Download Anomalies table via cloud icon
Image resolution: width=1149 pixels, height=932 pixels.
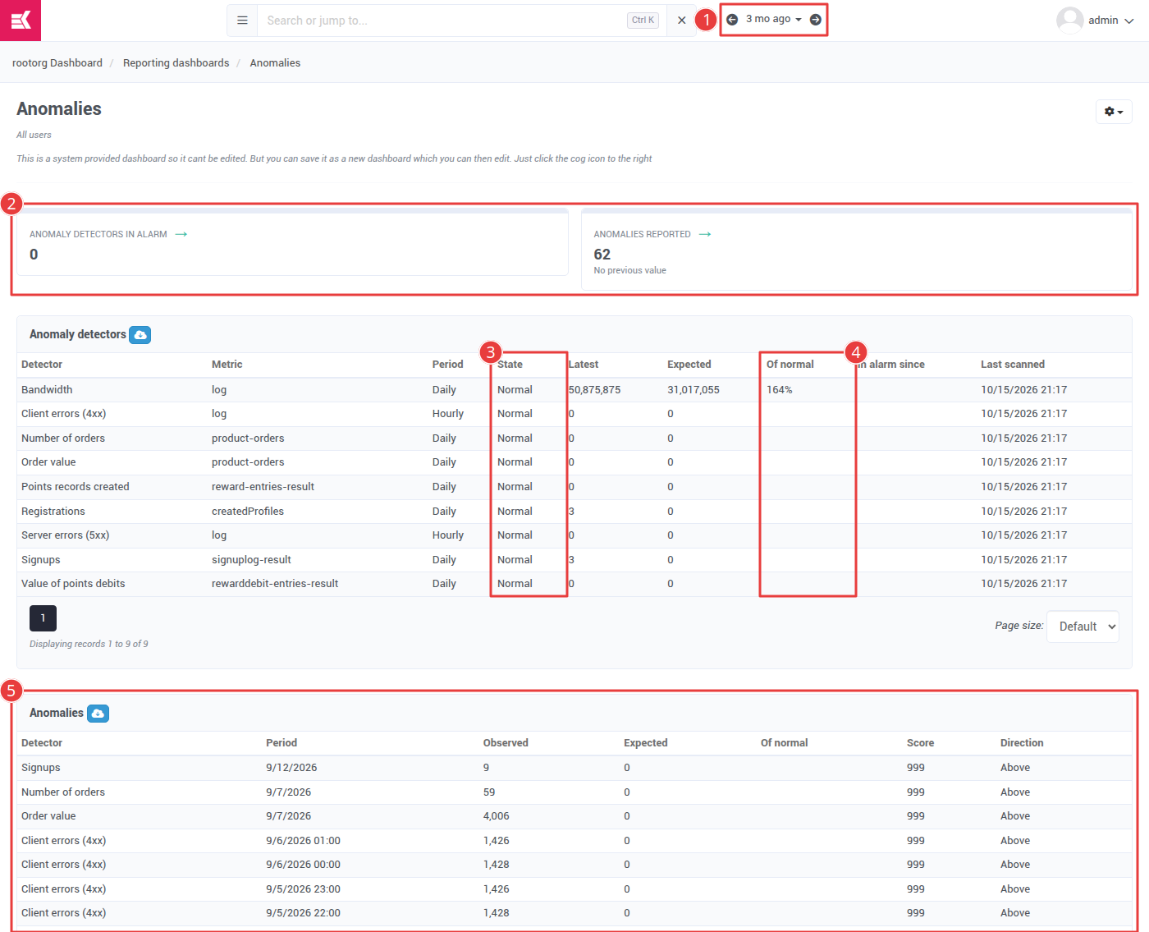[x=98, y=714]
